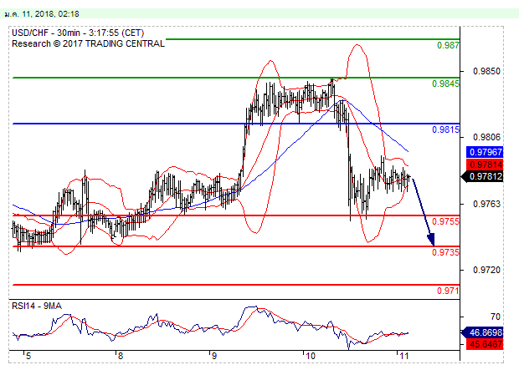The height and width of the screenshot is (375, 519).
Task: Click the red 0.971 support label
Action: click(448, 291)
